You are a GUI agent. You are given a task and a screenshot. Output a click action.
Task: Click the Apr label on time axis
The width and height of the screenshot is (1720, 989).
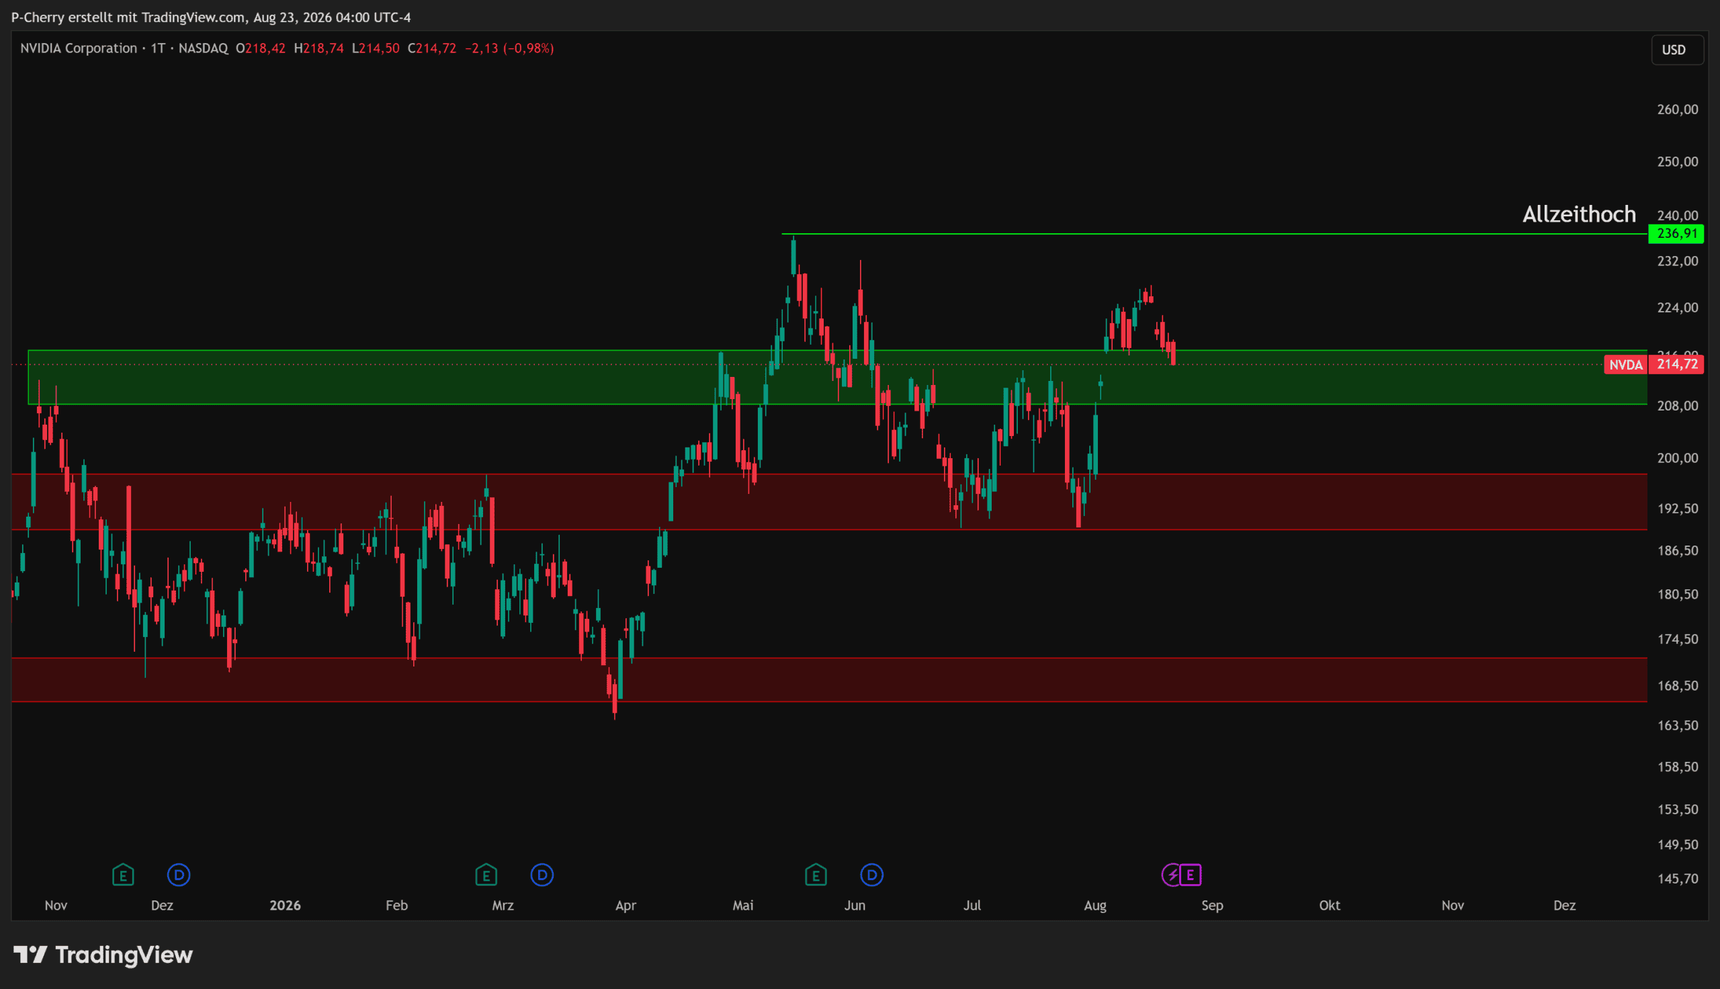pyautogui.click(x=626, y=906)
